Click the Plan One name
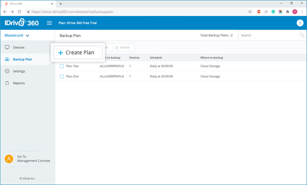Screen dimensions: 307x185 point(72,76)
